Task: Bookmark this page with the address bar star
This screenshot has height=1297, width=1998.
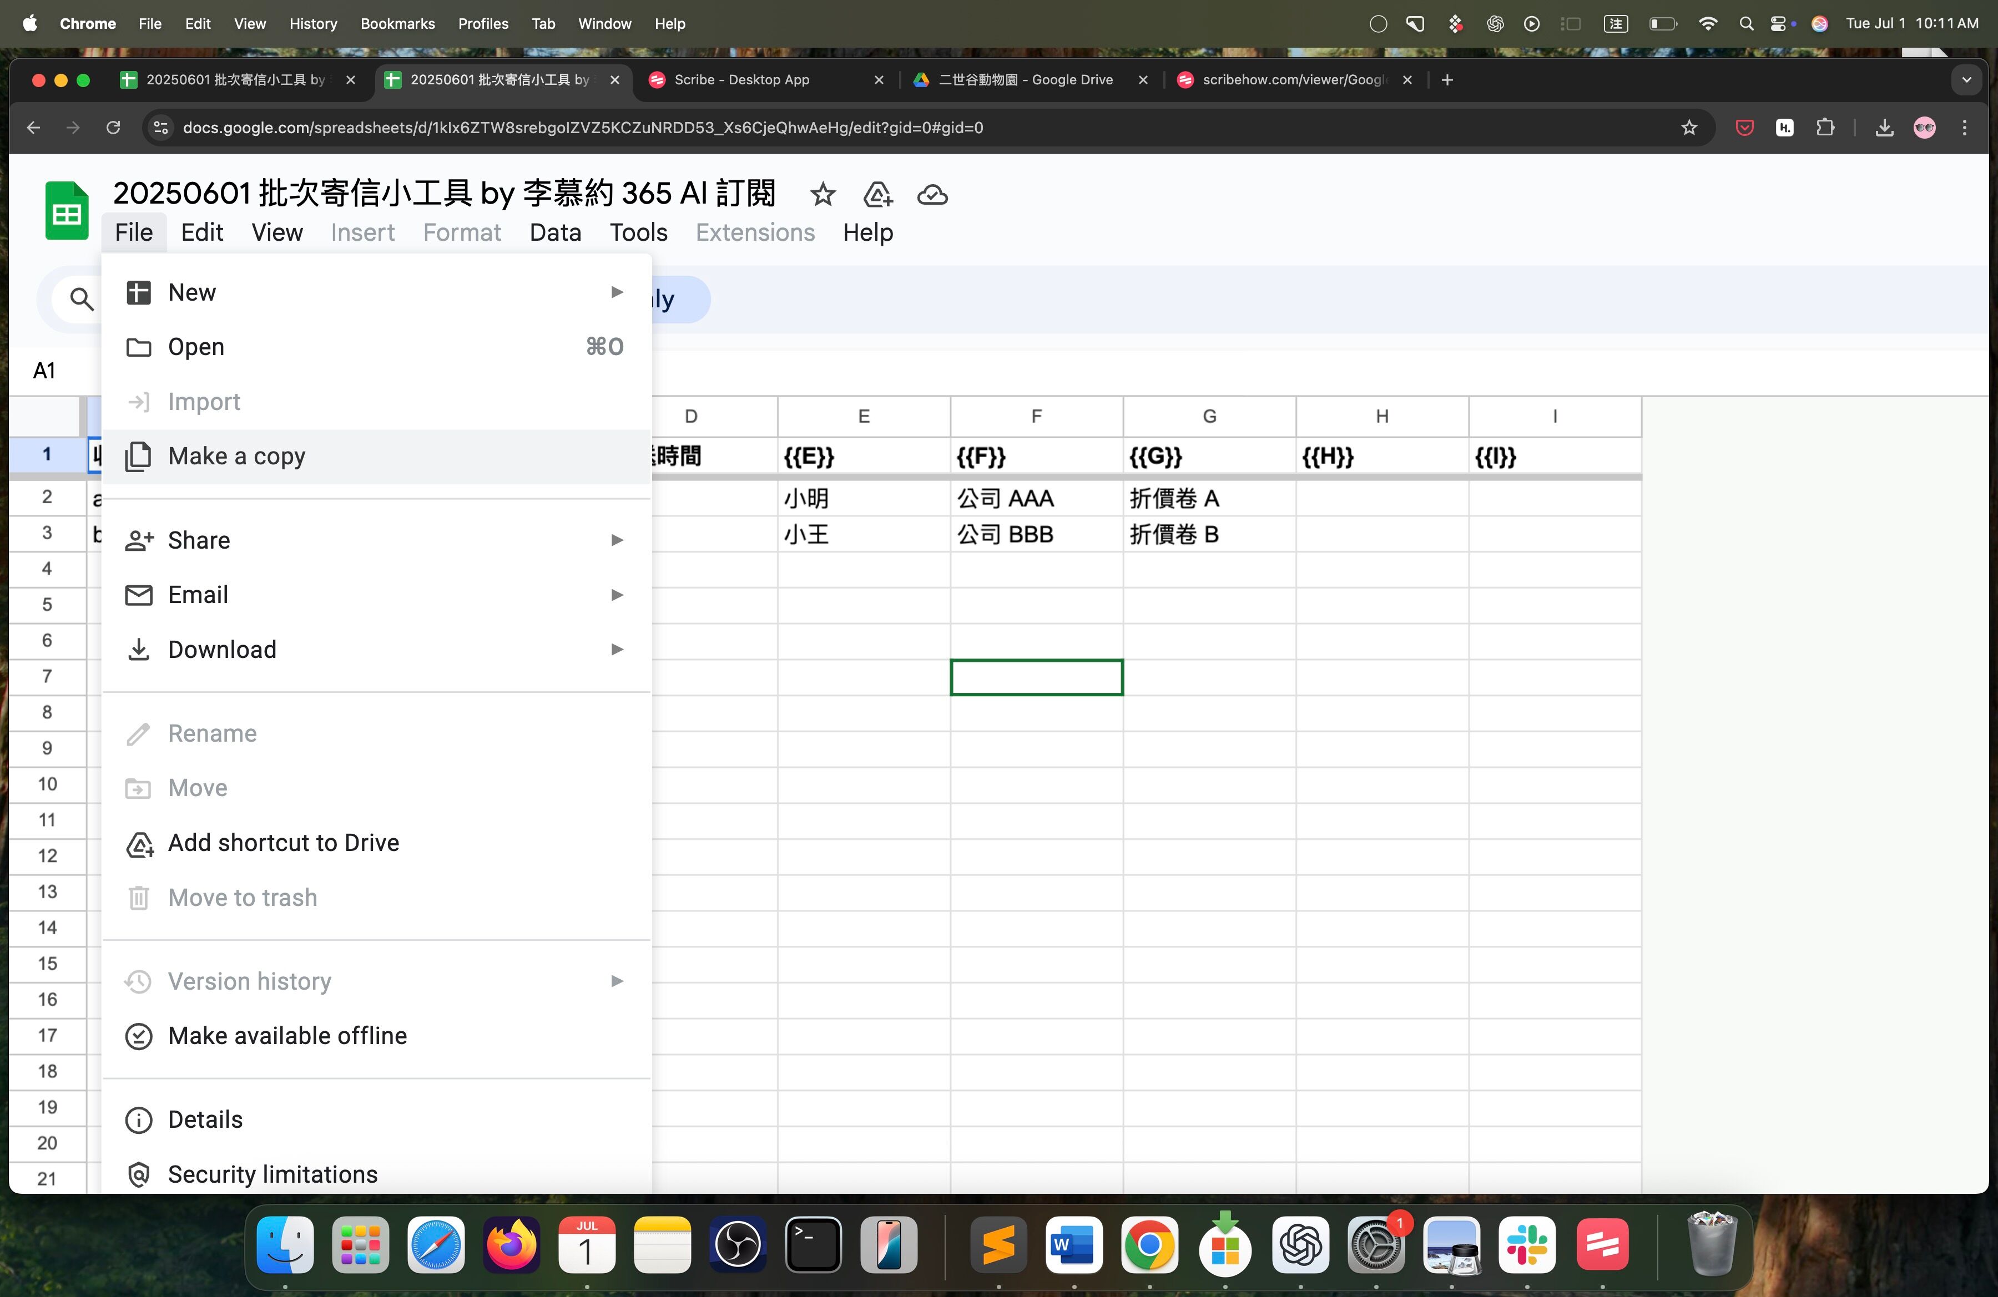Action: click(x=1689, y=128)
